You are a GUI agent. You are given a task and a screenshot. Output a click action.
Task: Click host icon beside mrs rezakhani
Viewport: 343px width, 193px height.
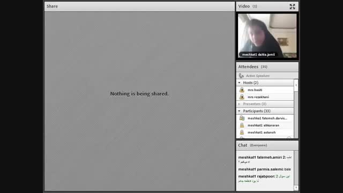tap(242, 96)
